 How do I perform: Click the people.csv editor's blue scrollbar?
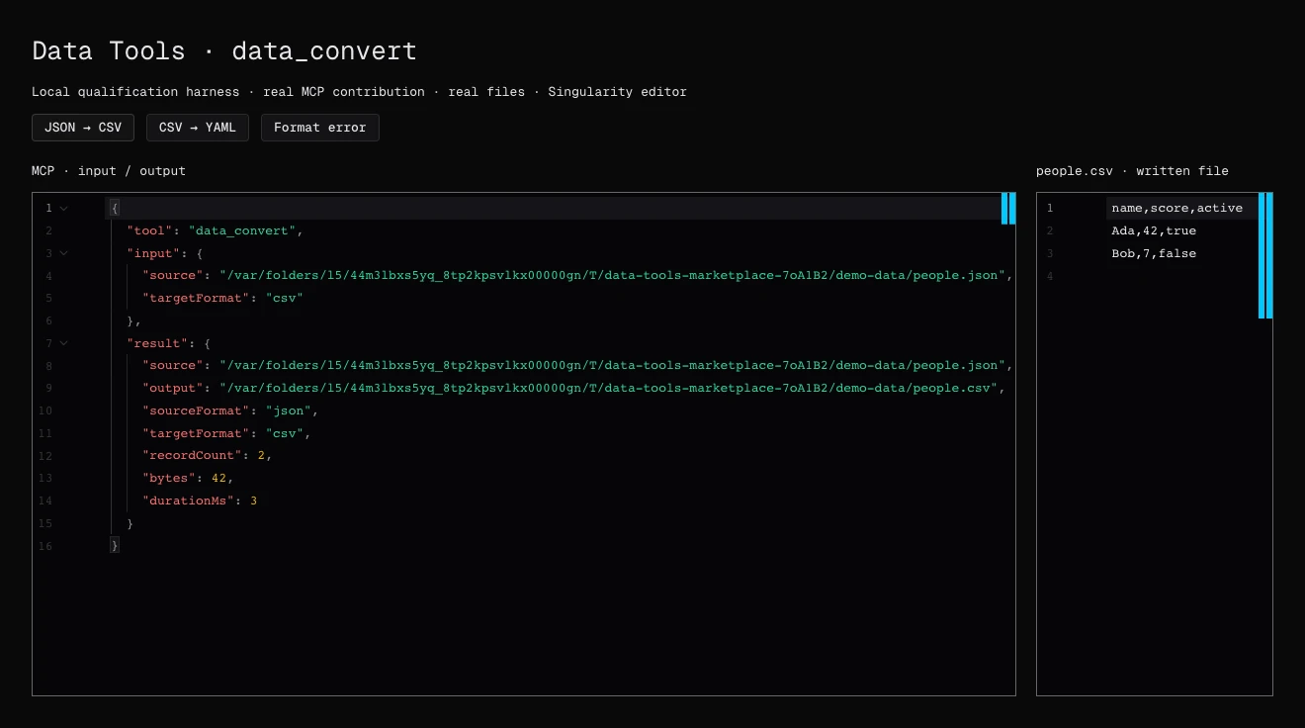(x=1265, y=255)
